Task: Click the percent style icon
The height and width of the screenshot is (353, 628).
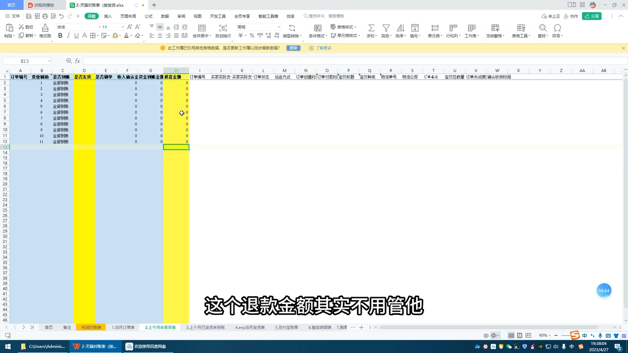Action: point(252,36)
